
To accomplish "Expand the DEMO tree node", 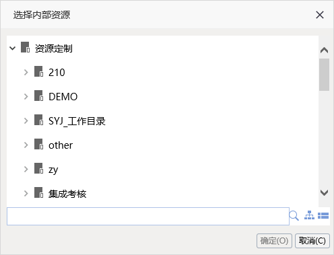I will click(x=26, y=96).
